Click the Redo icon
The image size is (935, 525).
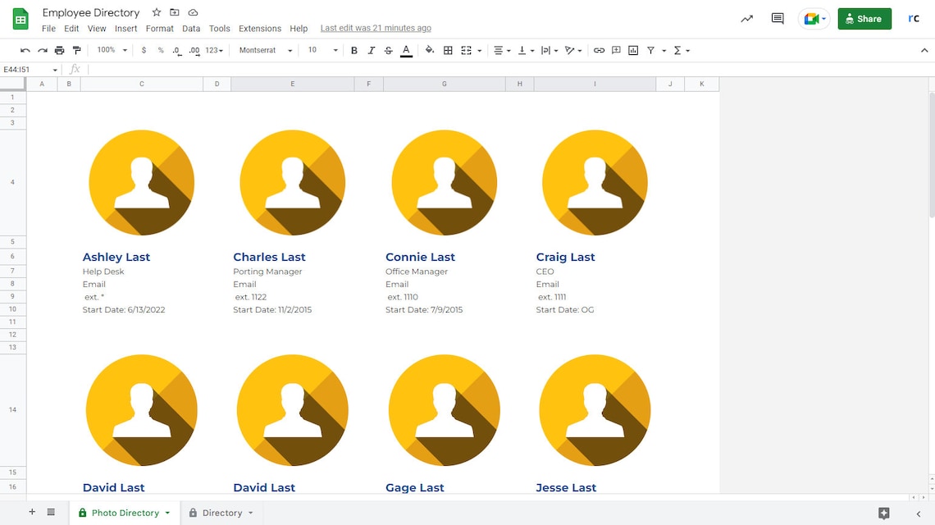(43, 51)
